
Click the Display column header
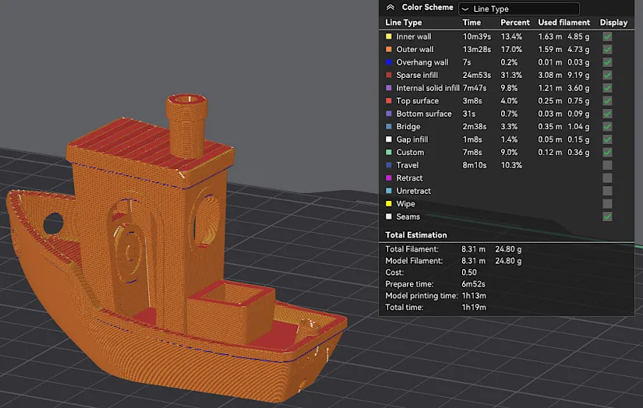pos(613,22)
